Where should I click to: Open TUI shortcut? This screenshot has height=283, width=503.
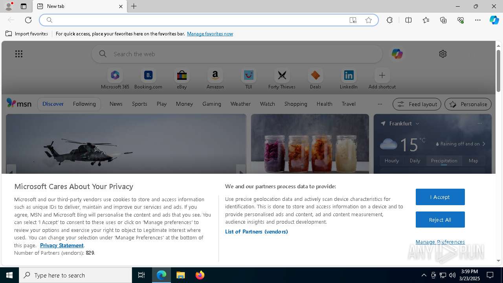248,79
